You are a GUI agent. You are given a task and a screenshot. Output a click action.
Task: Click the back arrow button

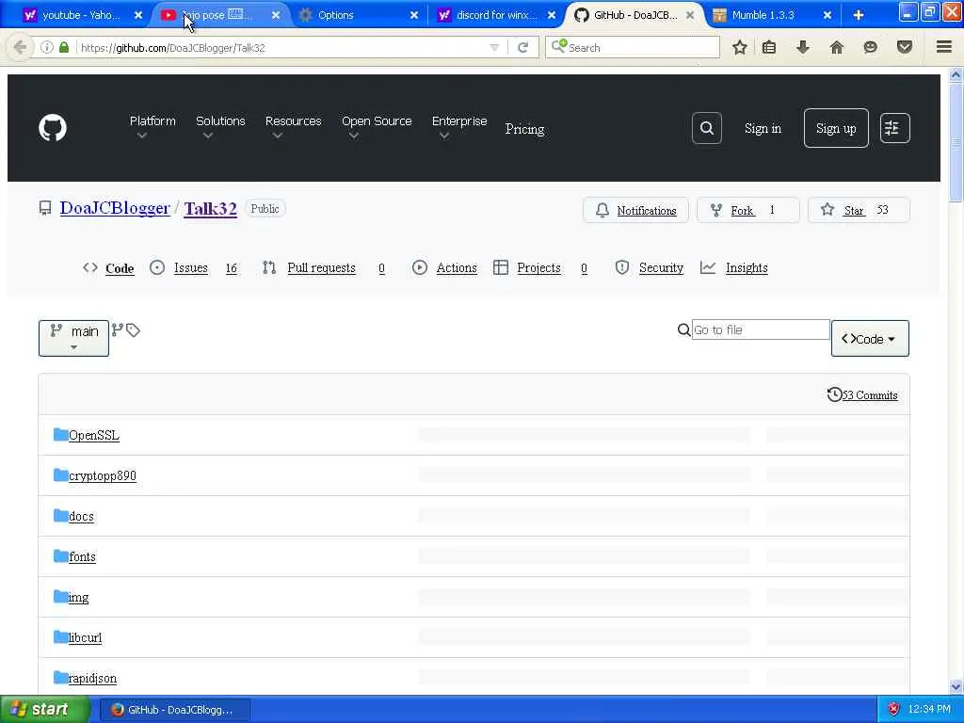pyautogui.click(x=20, y=47)
